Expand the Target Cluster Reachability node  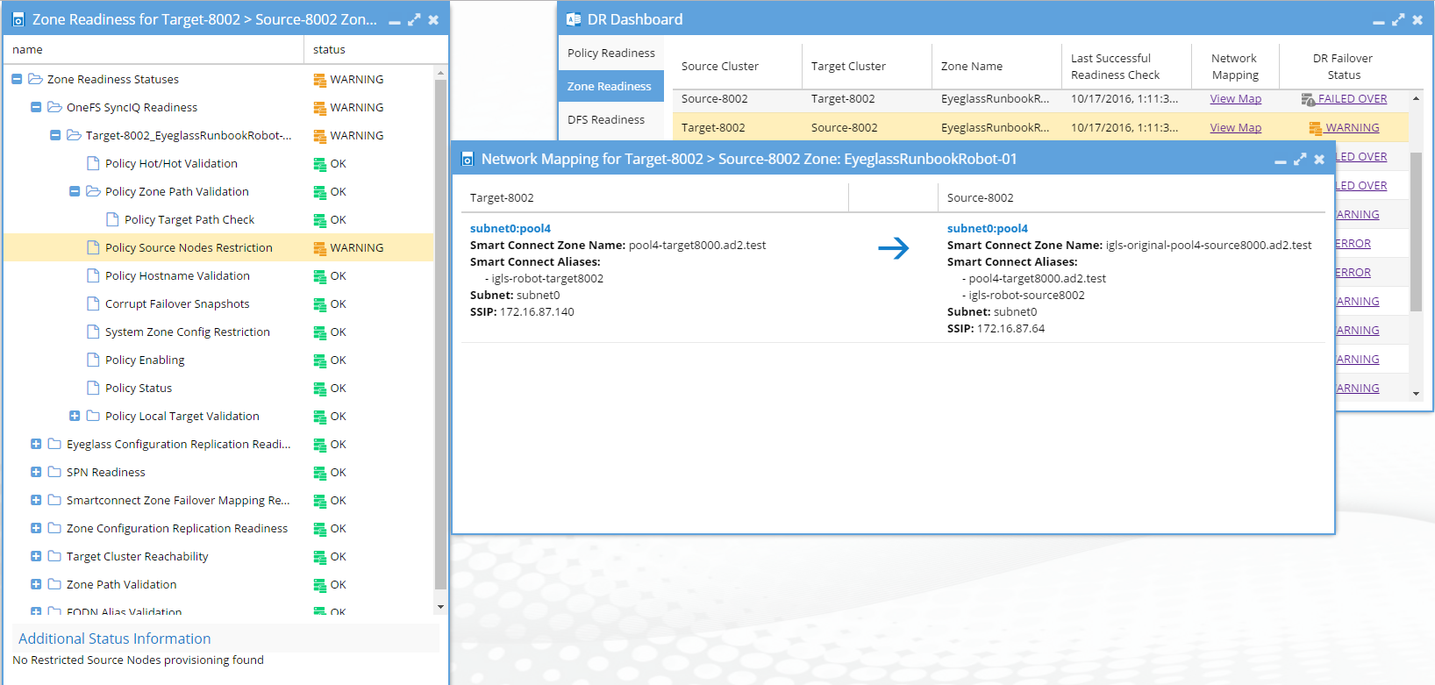pos(36,556)
